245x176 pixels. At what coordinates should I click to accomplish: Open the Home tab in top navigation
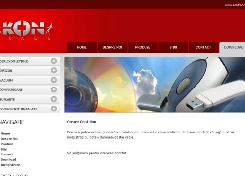[82, 47]
